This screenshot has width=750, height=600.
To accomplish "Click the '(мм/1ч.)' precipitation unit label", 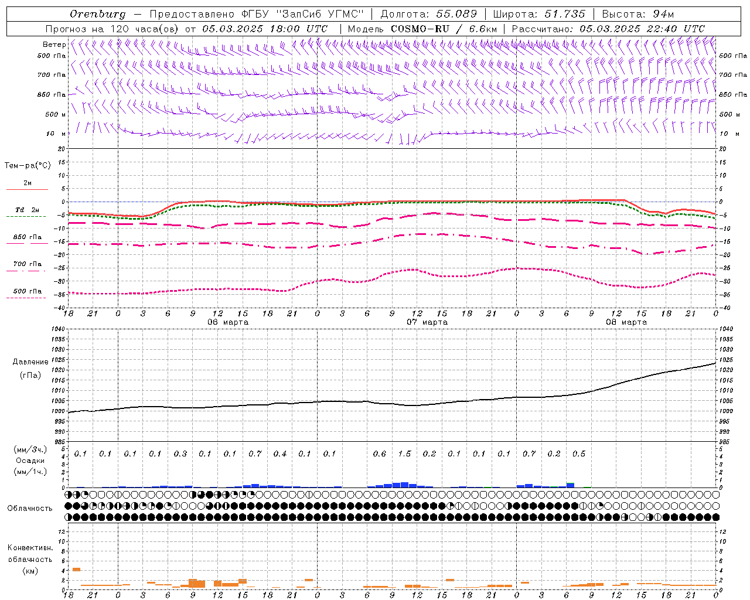I will [30, 472].
